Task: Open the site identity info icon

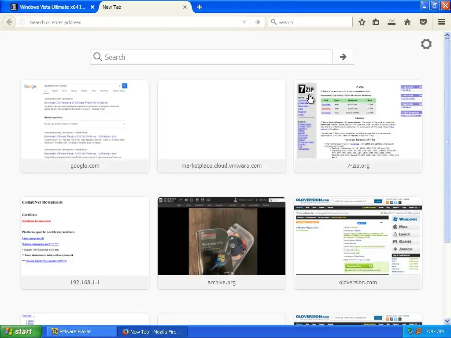Action: pos(22,22)
